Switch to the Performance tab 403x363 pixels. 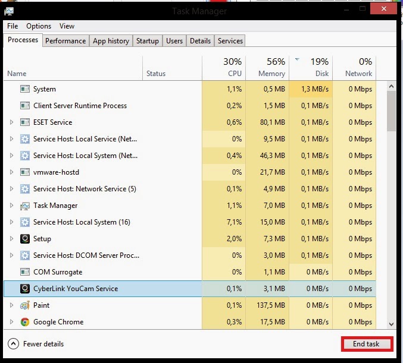coord(65,41)
